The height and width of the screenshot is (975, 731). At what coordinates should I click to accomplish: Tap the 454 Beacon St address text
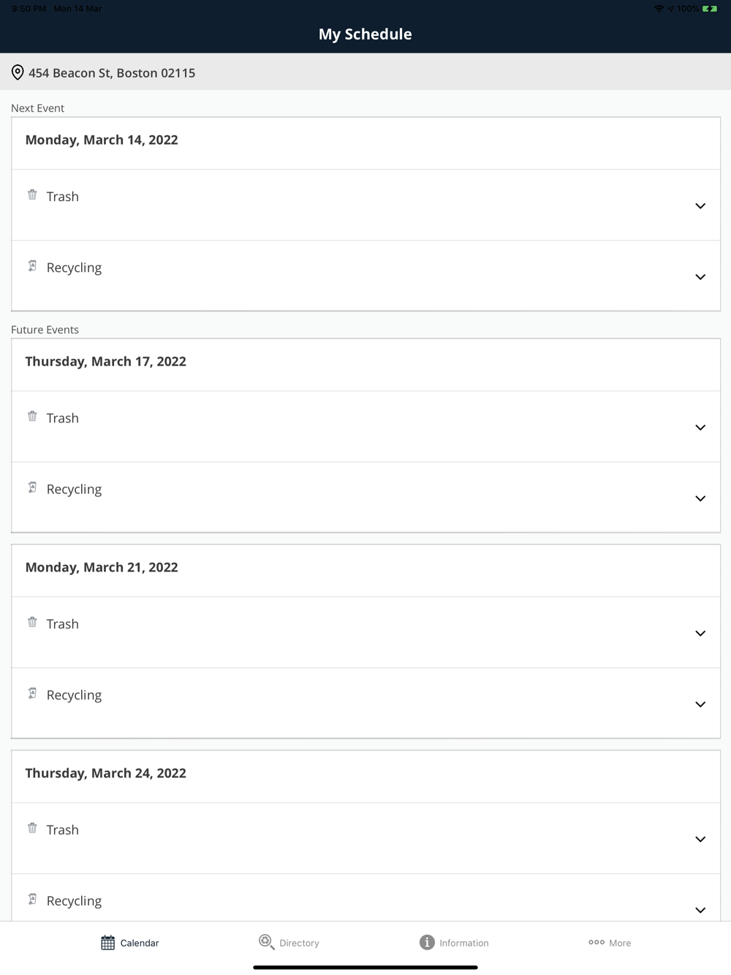click(112, 73)
